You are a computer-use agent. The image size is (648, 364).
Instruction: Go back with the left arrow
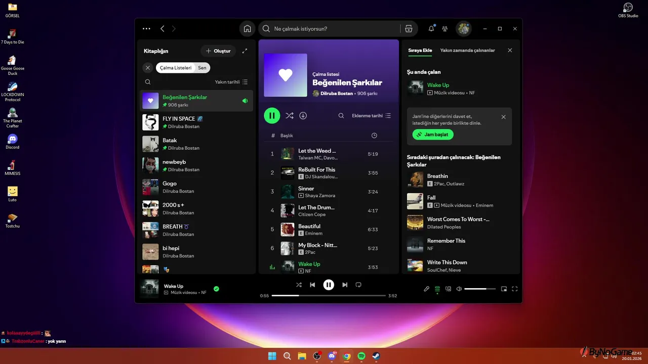[163, 29]
